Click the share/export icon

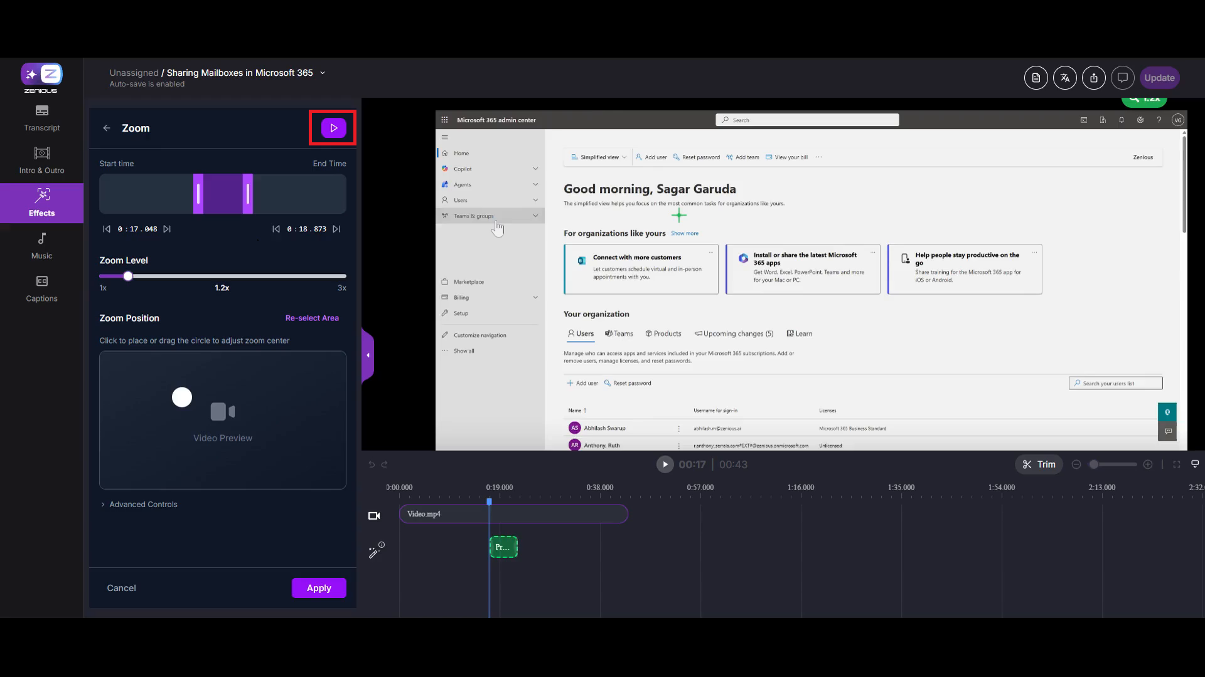(1093, 78)
